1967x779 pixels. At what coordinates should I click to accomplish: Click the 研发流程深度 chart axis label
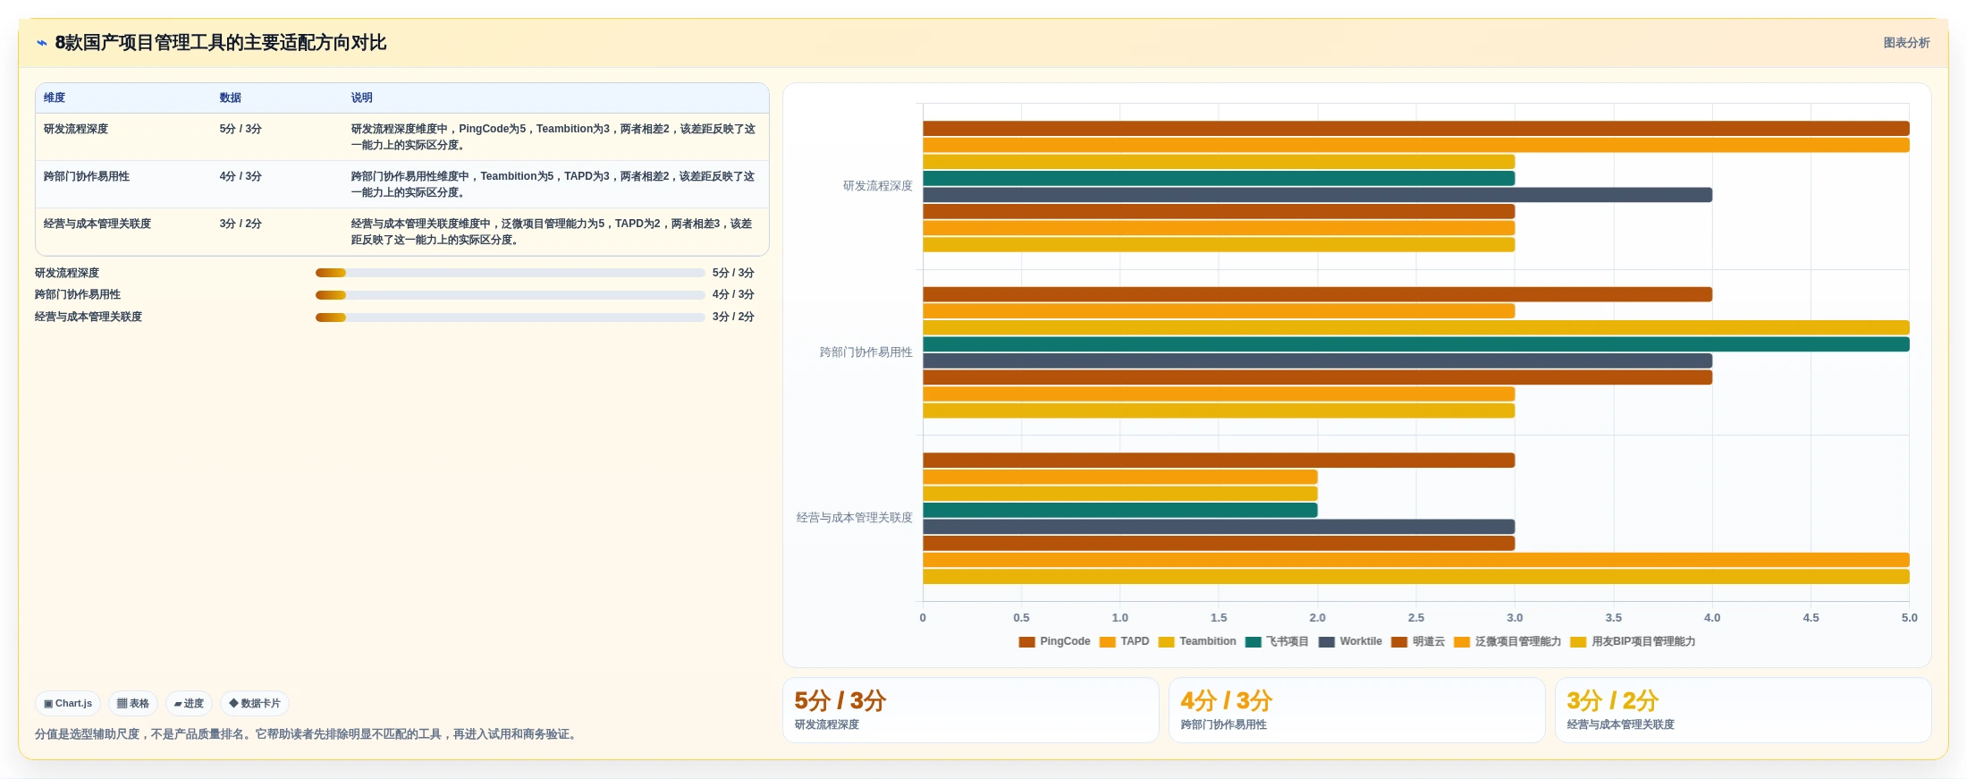pos(878,186)
